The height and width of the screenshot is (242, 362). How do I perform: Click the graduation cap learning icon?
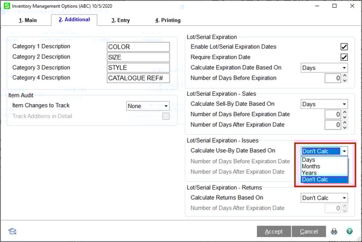click(12, 231)
